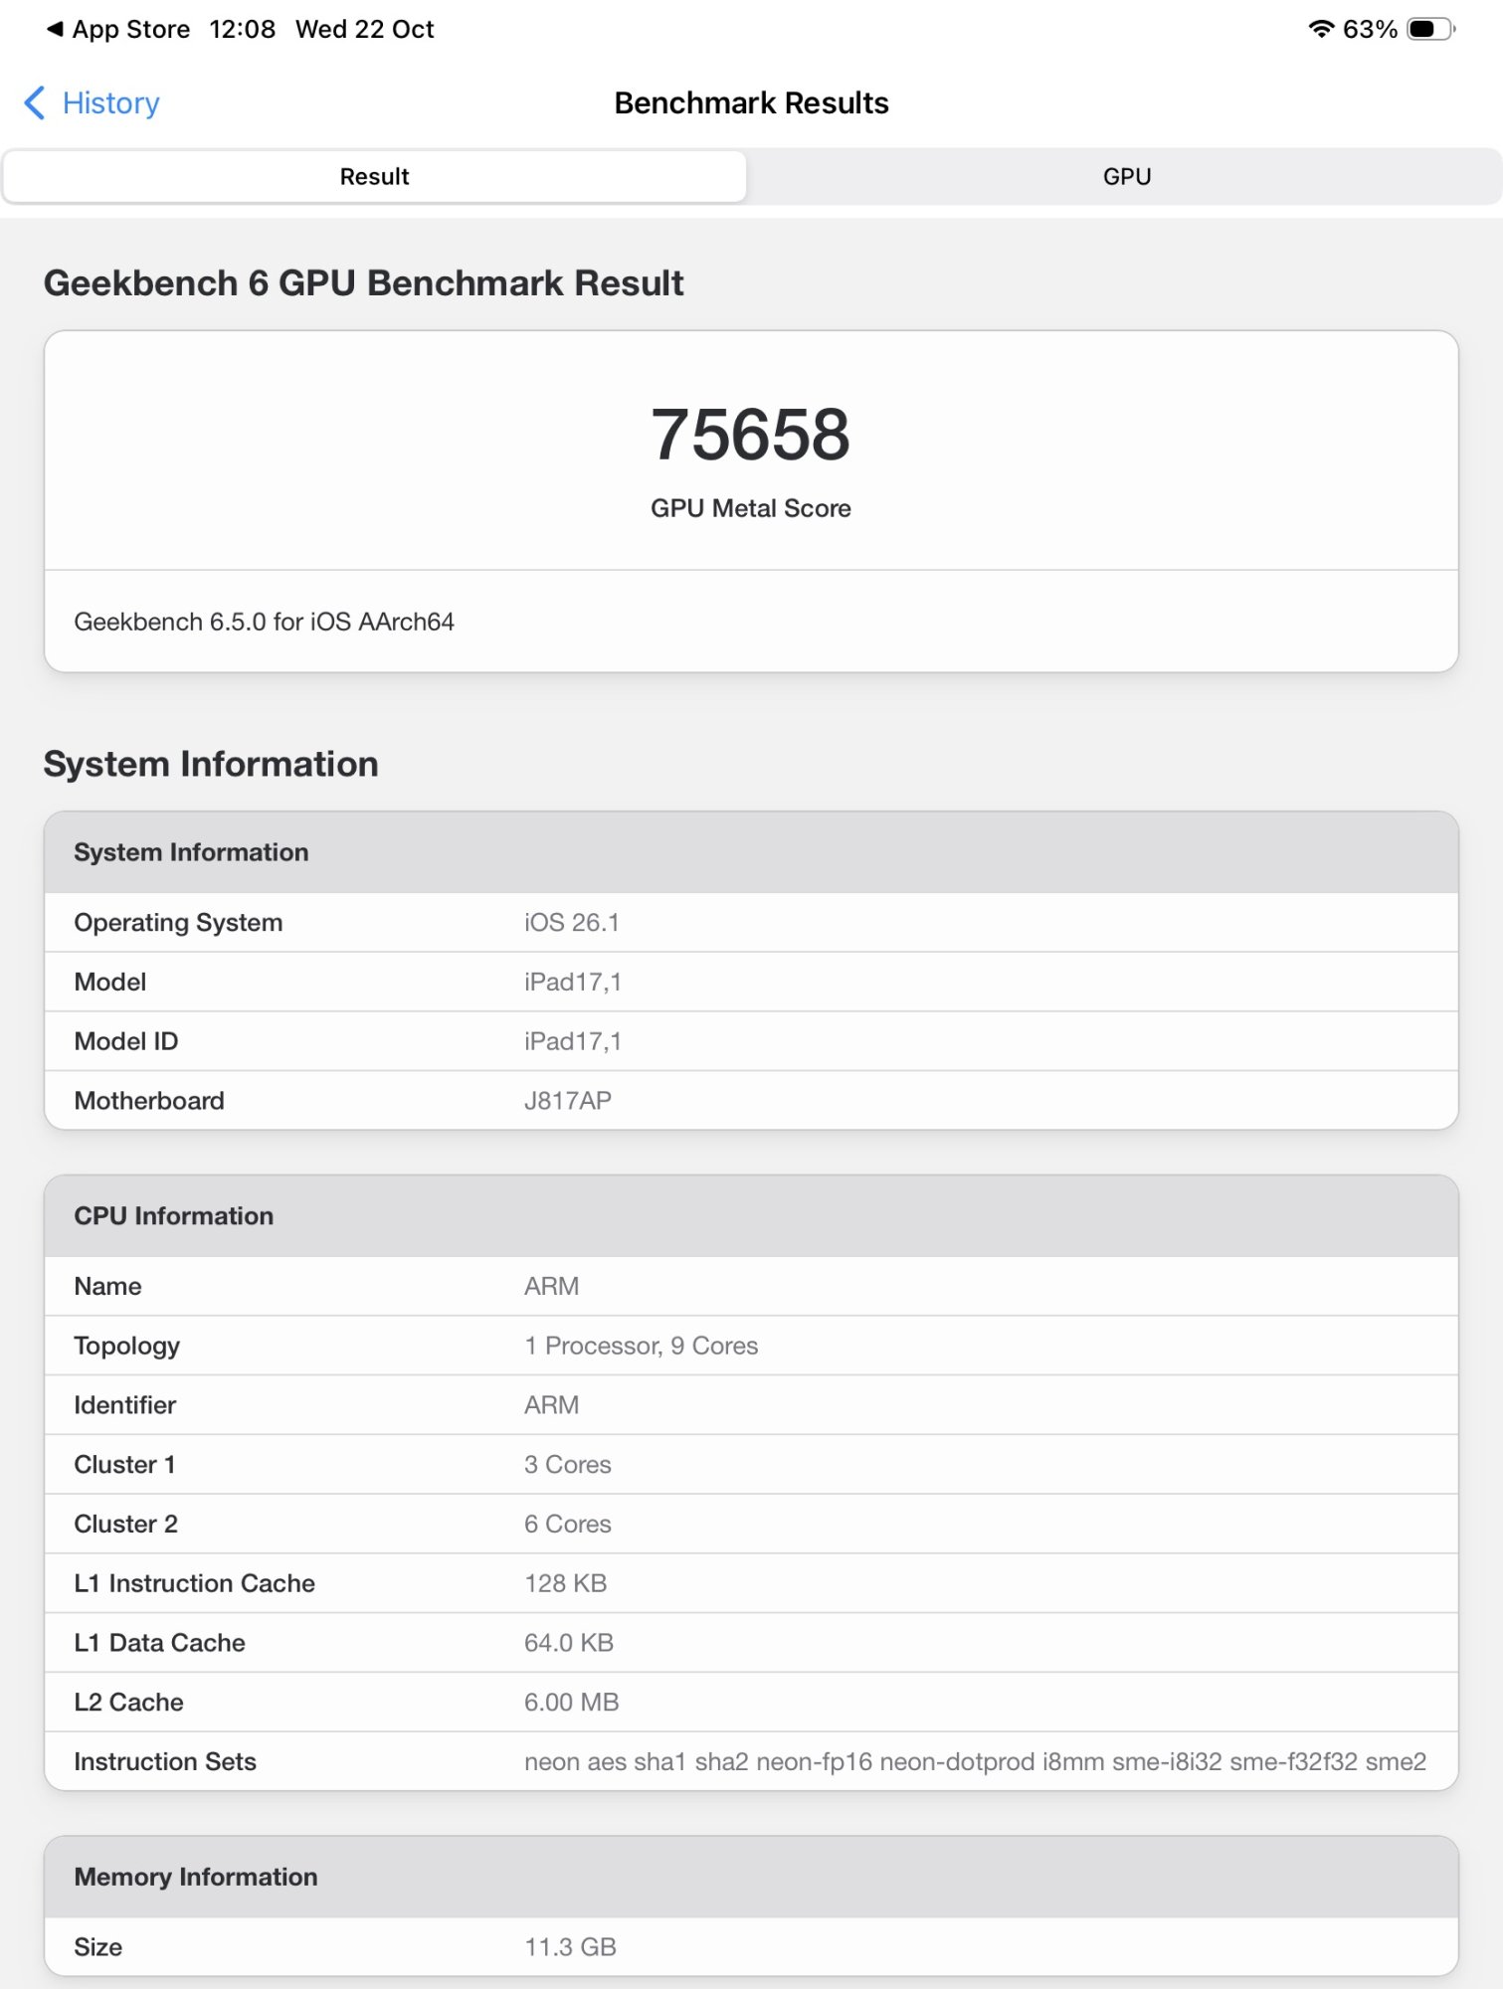Tap the iOS 26.1 value
The height and width of the screenshot is (1989, 1503).
coord(572,922)
